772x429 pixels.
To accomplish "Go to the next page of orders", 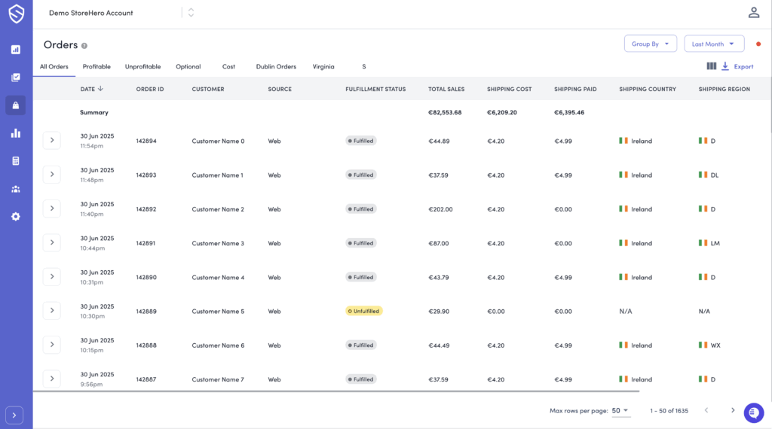I will click(732, 410).
